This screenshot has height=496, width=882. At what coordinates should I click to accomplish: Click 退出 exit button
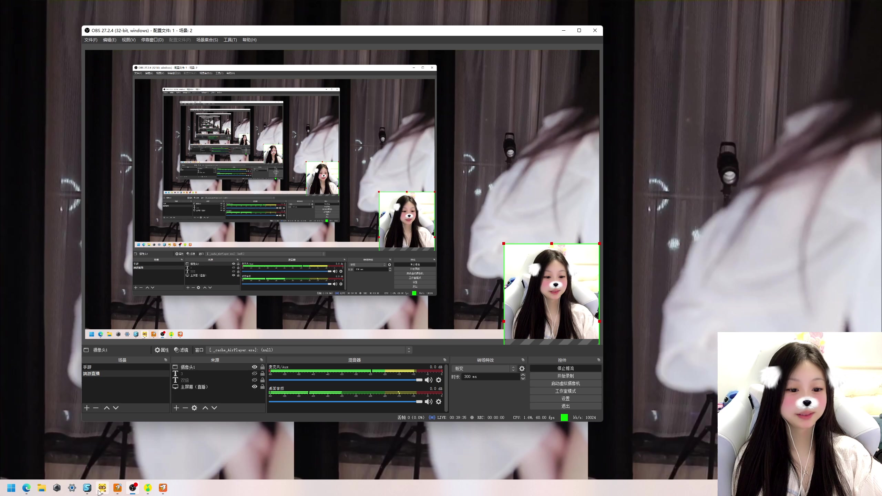pyautogui.click(x=566, y=406)
